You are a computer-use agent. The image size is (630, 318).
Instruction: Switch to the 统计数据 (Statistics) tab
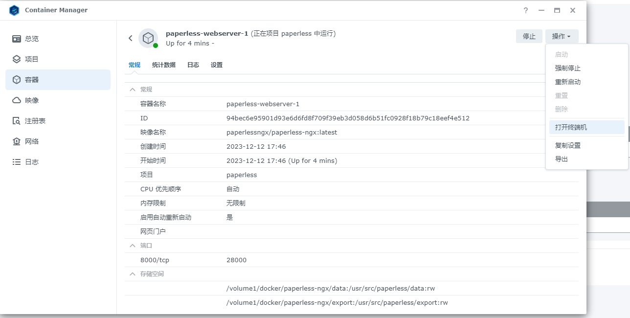click(x=164, y=64)
